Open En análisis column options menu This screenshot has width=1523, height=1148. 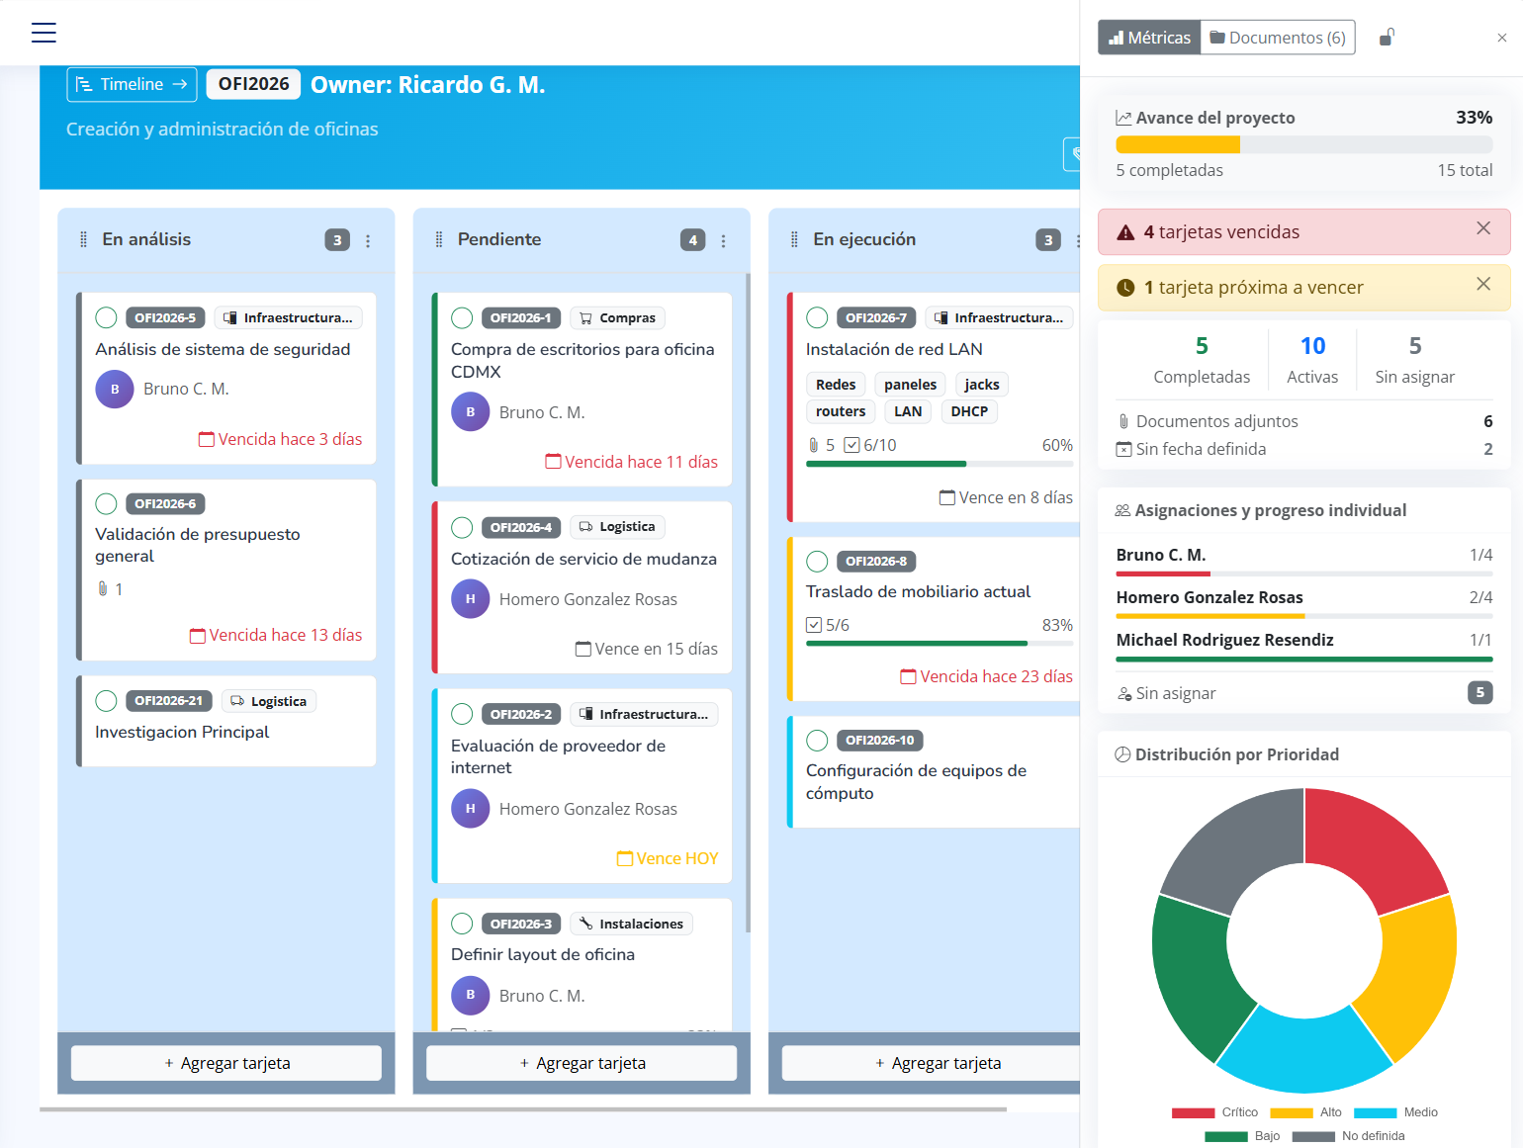click(368, 241)
